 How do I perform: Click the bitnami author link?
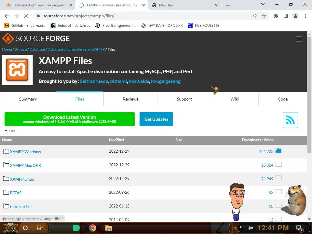point(119,81)
